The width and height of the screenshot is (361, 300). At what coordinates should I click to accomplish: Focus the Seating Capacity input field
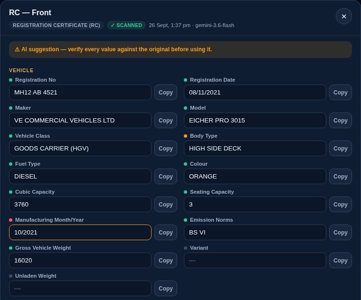[x=255, y=204]
